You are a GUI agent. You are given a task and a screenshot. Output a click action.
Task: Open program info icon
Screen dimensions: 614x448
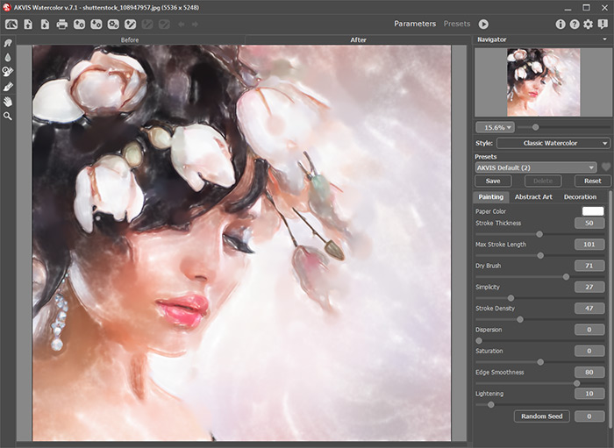[x=560, y=25]
